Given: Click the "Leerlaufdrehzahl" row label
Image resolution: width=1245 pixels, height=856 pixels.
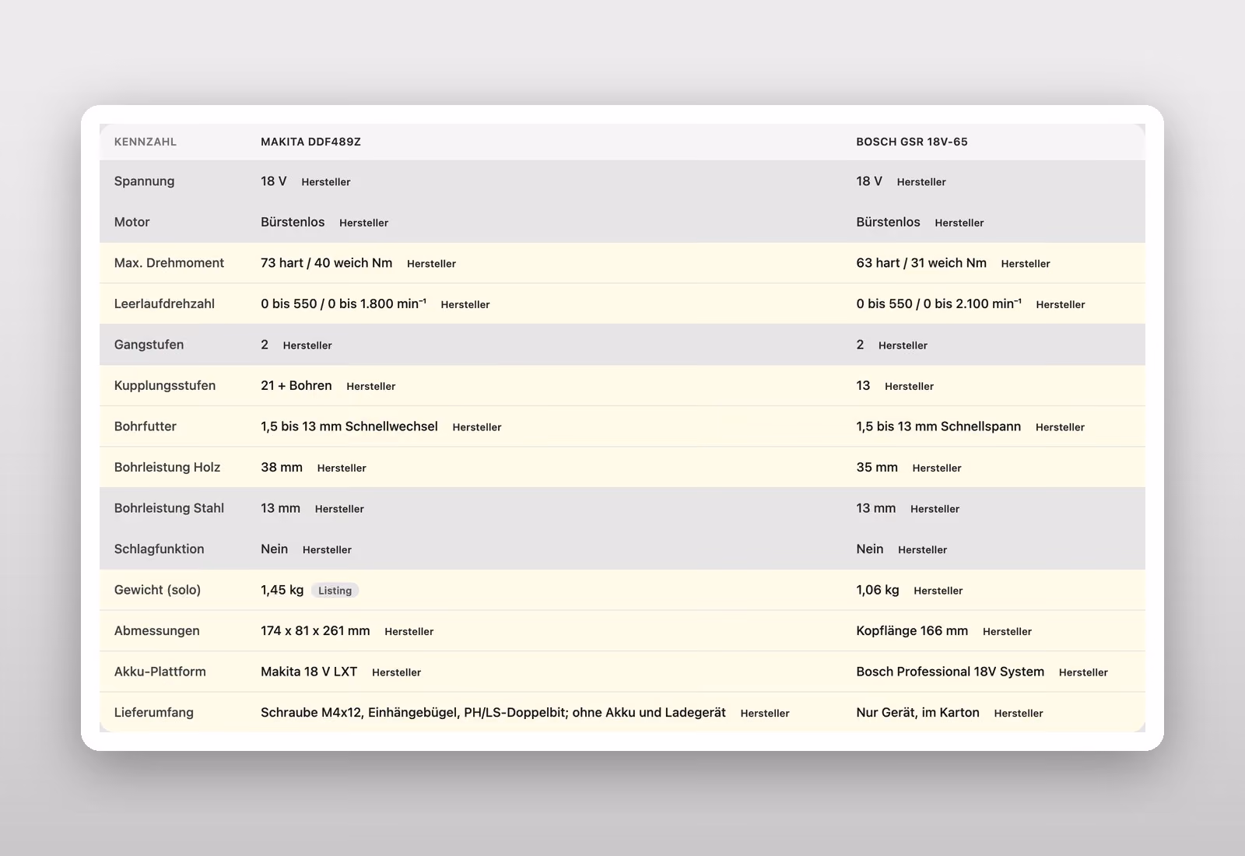Looking at the screenshot, I should pos(164,303).
